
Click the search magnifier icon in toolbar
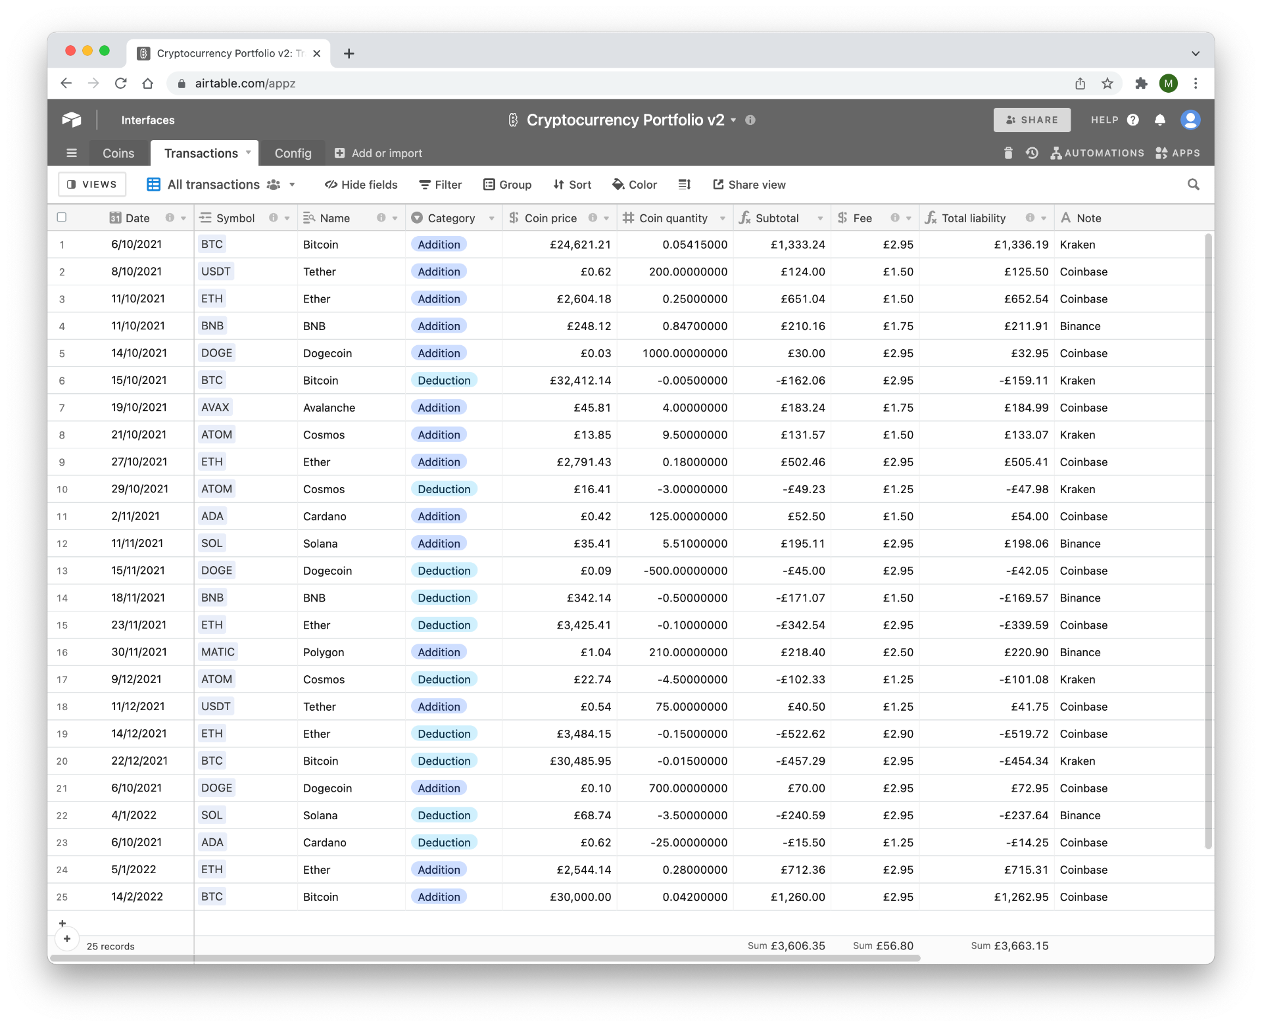click(1193, 185)
